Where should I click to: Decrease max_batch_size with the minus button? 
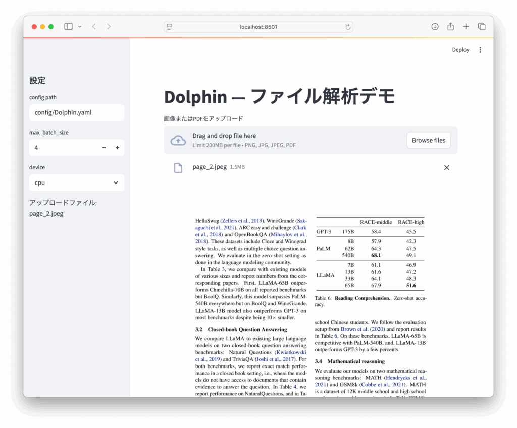pos(104,148)
